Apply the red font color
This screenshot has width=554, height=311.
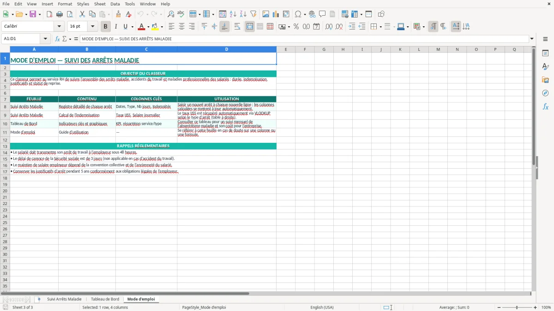point(142,27)
